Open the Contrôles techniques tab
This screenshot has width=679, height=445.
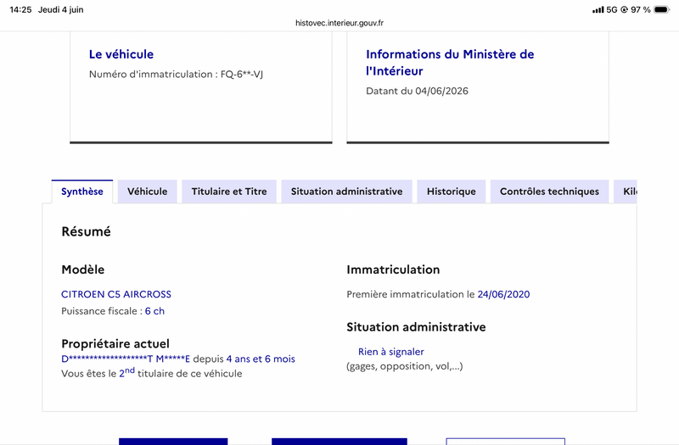[549, 192]
